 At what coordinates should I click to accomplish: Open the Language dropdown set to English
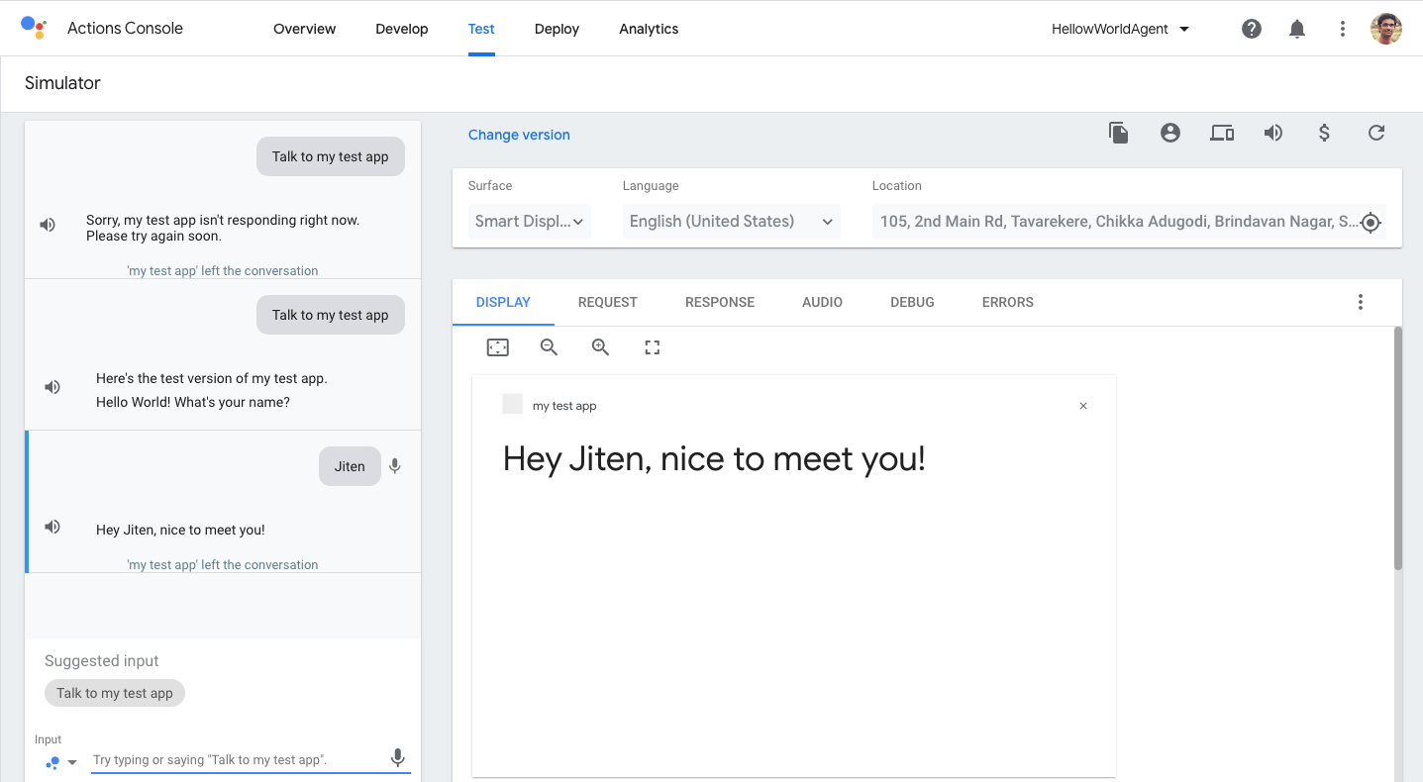point(731,222)
